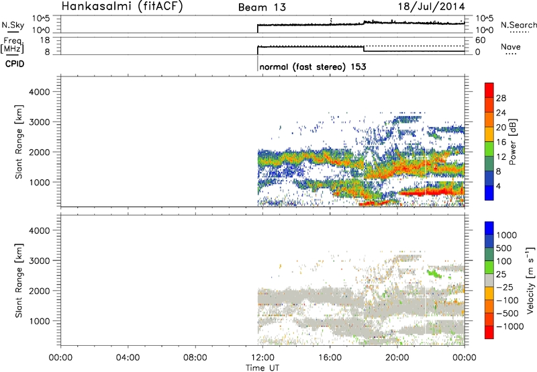The height and width of the screenshot is (372, 537).
Task: Click the Slant Range label of power panel
Action: (19, 142)
